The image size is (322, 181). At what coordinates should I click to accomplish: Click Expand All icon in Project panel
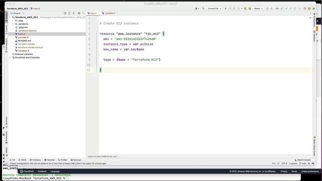69,13
